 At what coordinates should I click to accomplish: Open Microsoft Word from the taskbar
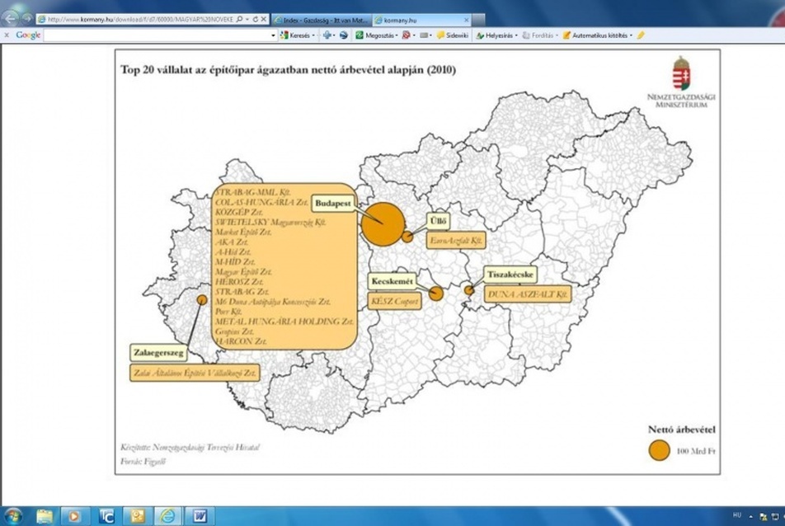tap(200, 516)
